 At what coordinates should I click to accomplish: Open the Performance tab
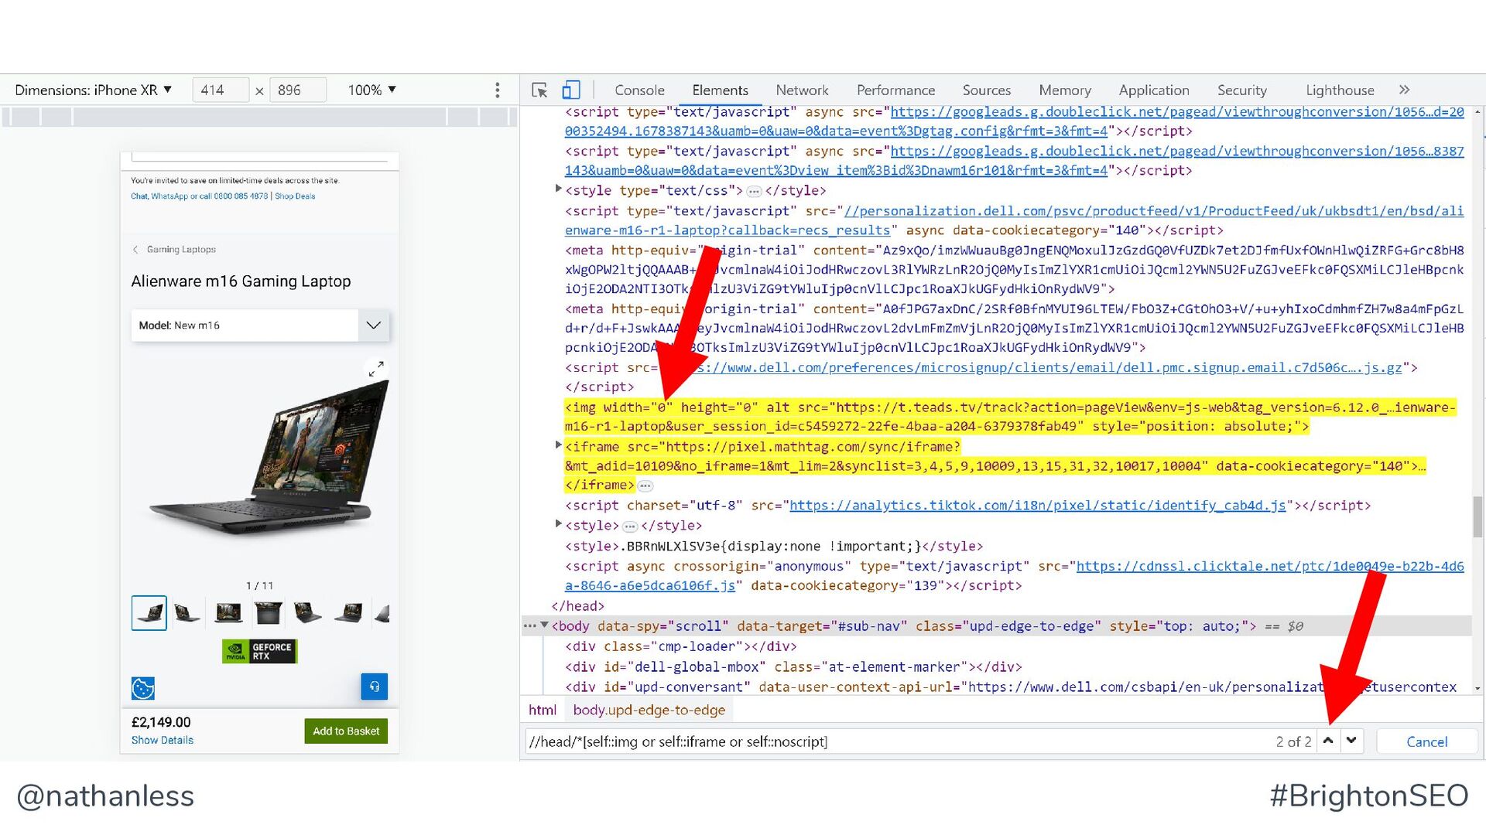click(x=895, y=90)
